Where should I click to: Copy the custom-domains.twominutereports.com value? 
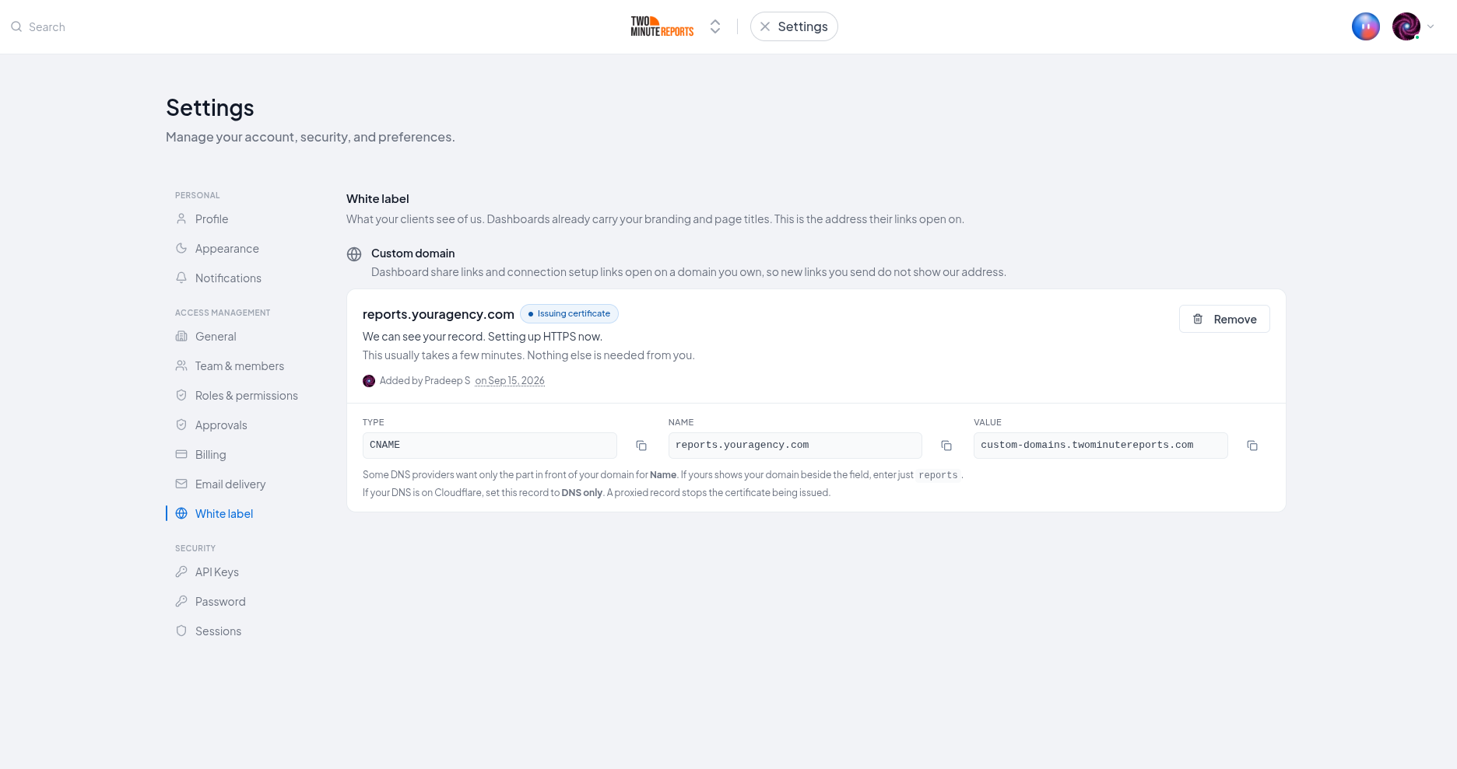1252,446
